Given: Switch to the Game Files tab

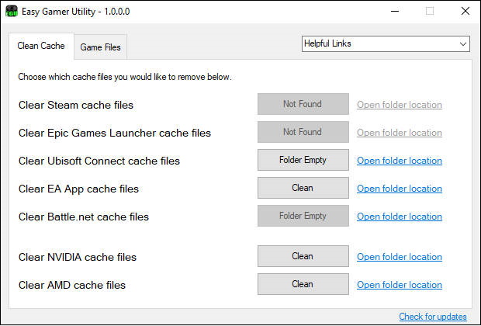Looking at the screenshot, I should [x=101, y=47].
